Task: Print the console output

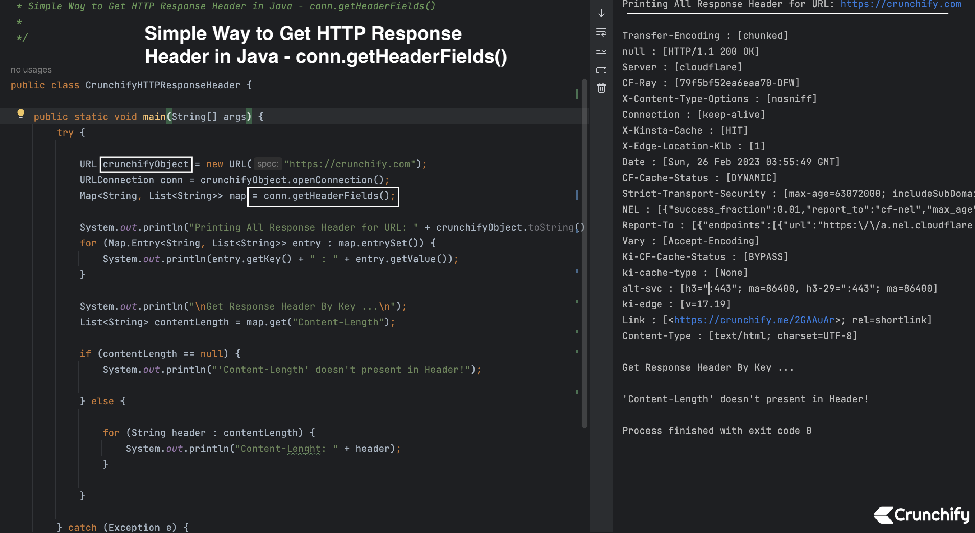Action: [601, 69]
